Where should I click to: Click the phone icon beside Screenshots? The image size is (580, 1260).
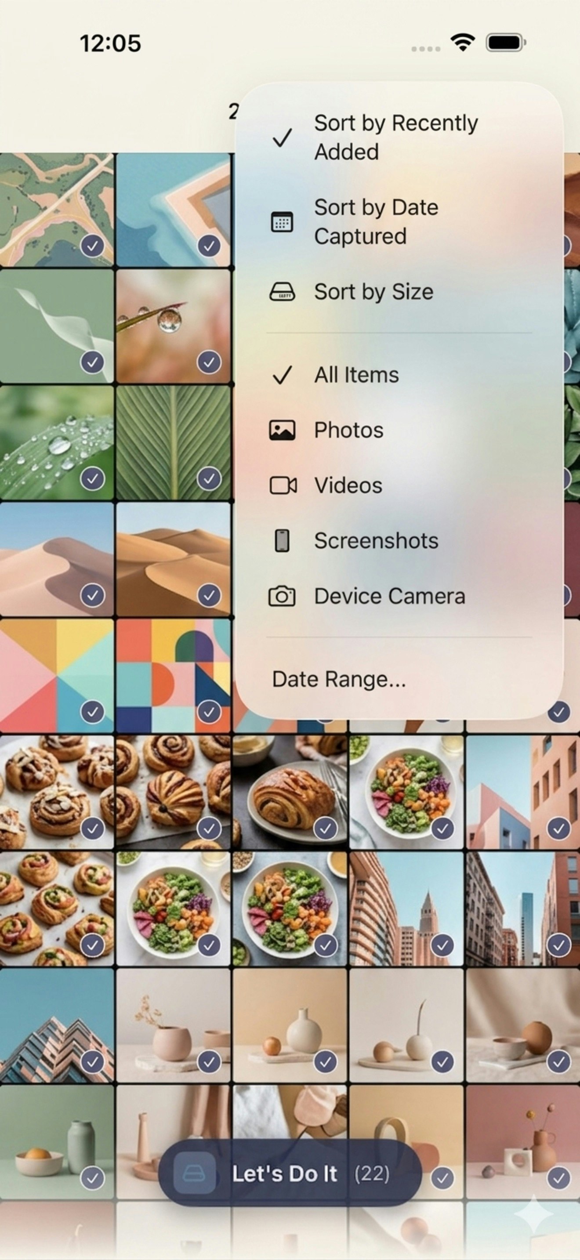(282, 540)
